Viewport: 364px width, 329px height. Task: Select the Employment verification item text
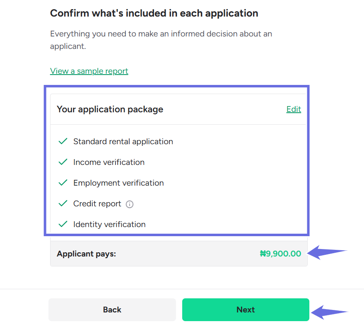pyautogui.click(x=118, y=183)
